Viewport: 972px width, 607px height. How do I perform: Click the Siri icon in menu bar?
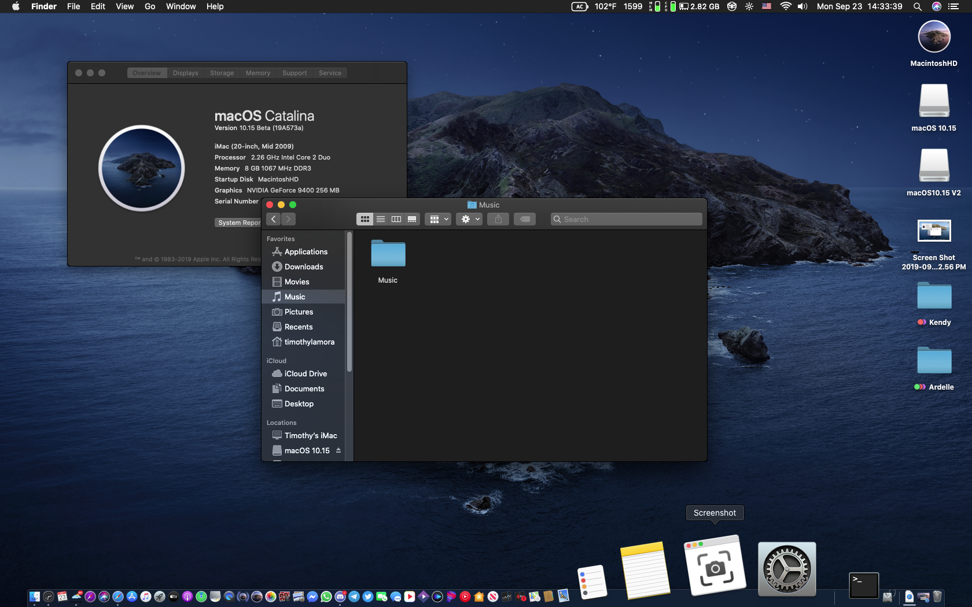(x=937, y=6)
